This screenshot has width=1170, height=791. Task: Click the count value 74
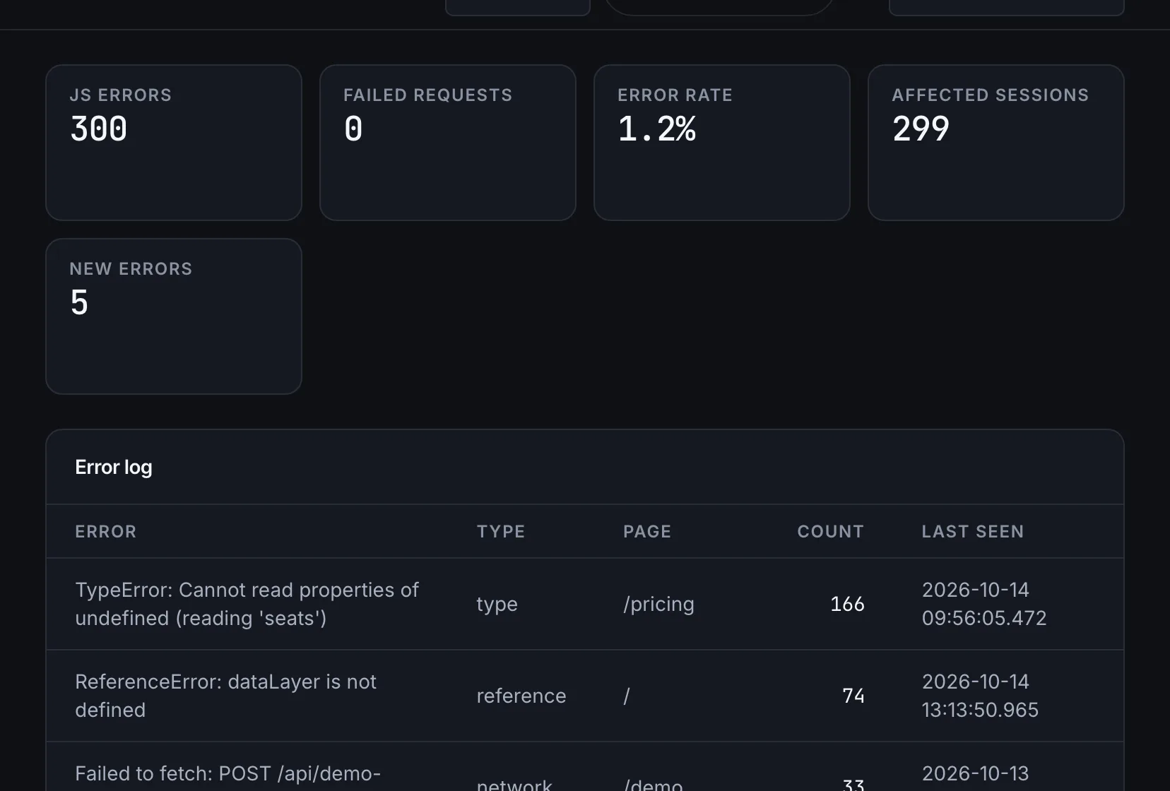(853, 696)
